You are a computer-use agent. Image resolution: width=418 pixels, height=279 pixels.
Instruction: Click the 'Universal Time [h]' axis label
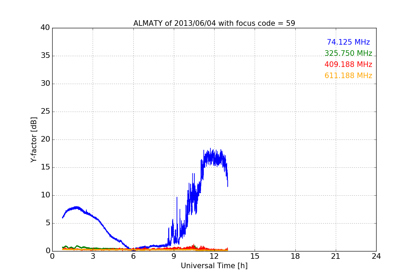[214, 266]
